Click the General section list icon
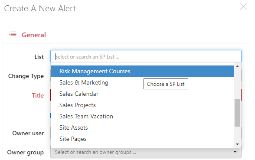Image resolution: width=255 pixels, height=160 pixels. tap(13, 34)
